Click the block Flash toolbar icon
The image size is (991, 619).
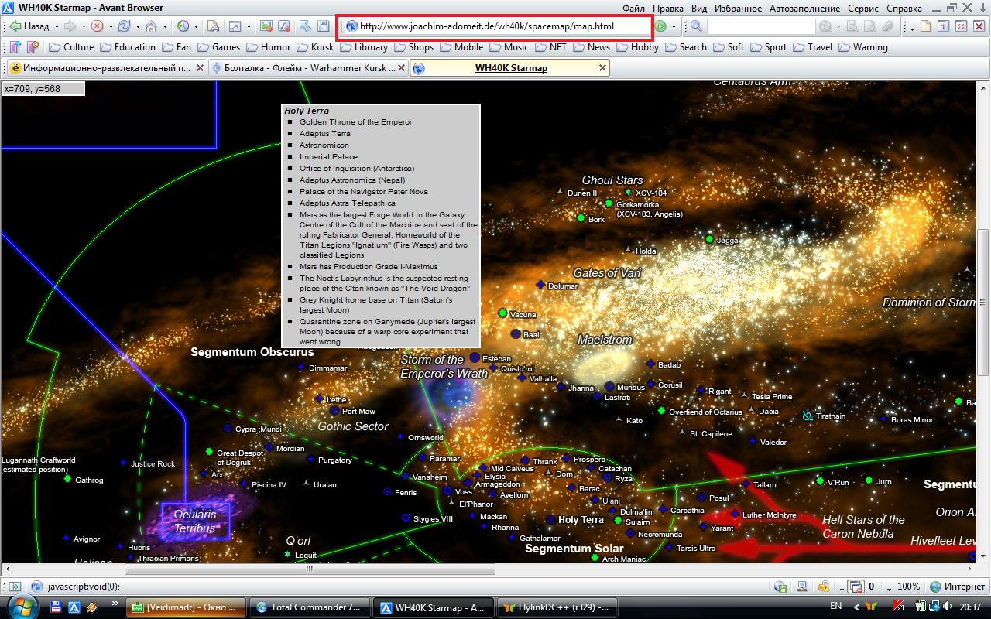[x=284, y=26]
